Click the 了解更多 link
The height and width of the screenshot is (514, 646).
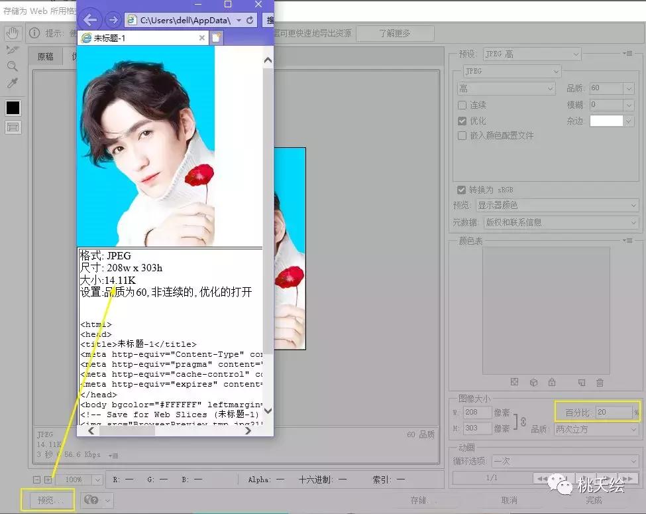pyautogui.click(x=395, y=32)
